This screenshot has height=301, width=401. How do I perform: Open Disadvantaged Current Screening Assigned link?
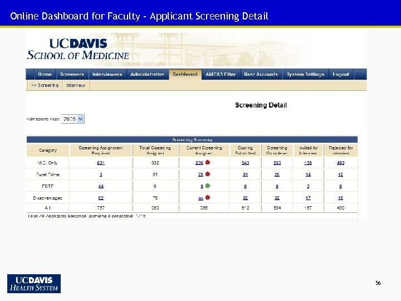[200, 198]
